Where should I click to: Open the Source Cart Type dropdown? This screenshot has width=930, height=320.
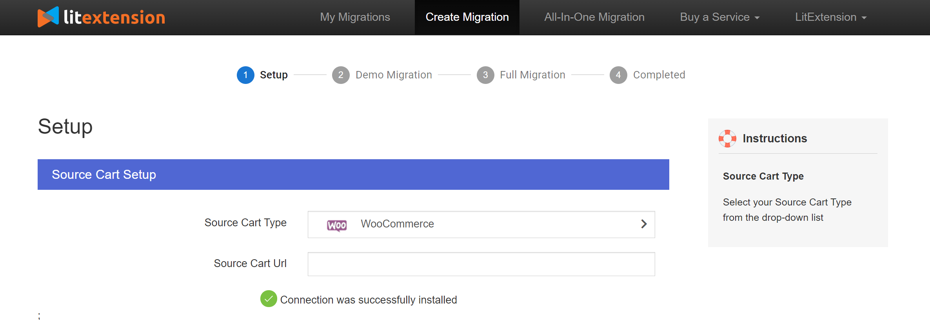481,224
